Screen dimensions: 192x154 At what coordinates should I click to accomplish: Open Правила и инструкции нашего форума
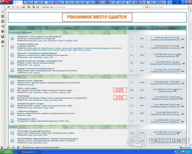37,53
